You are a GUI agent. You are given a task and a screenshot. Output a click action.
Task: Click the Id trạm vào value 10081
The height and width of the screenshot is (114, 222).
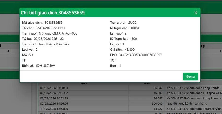pyautogui.click(x=135, y=28)
